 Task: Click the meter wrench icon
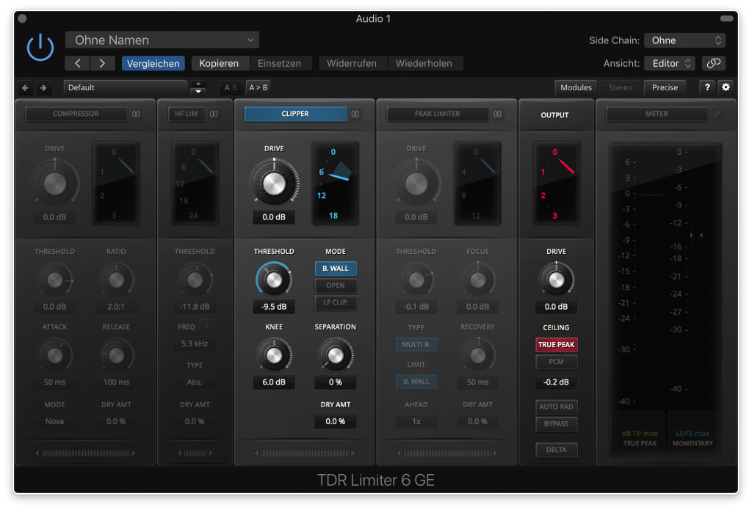click(x=717, y=114)
